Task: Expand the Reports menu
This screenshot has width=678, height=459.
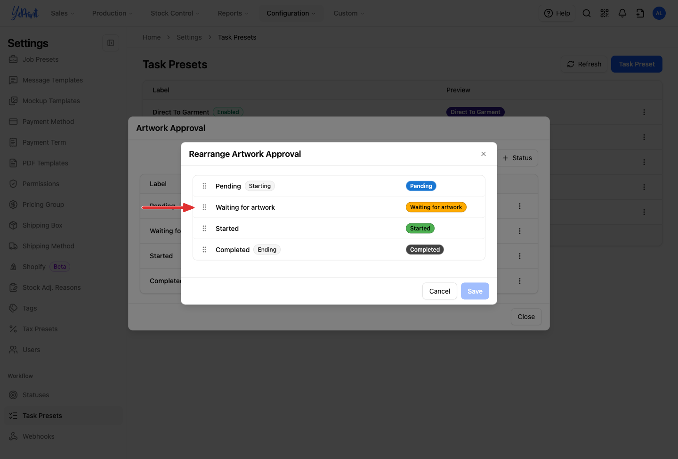Action: [233, 13]
